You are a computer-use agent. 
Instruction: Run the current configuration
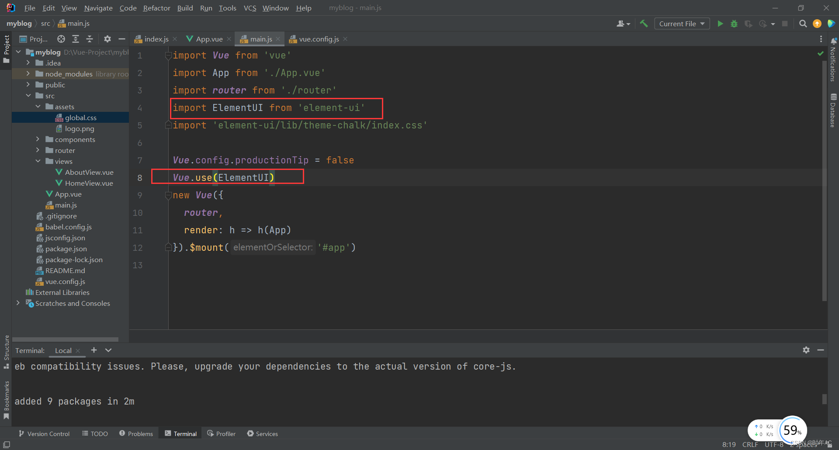click(x=720, y=24)
